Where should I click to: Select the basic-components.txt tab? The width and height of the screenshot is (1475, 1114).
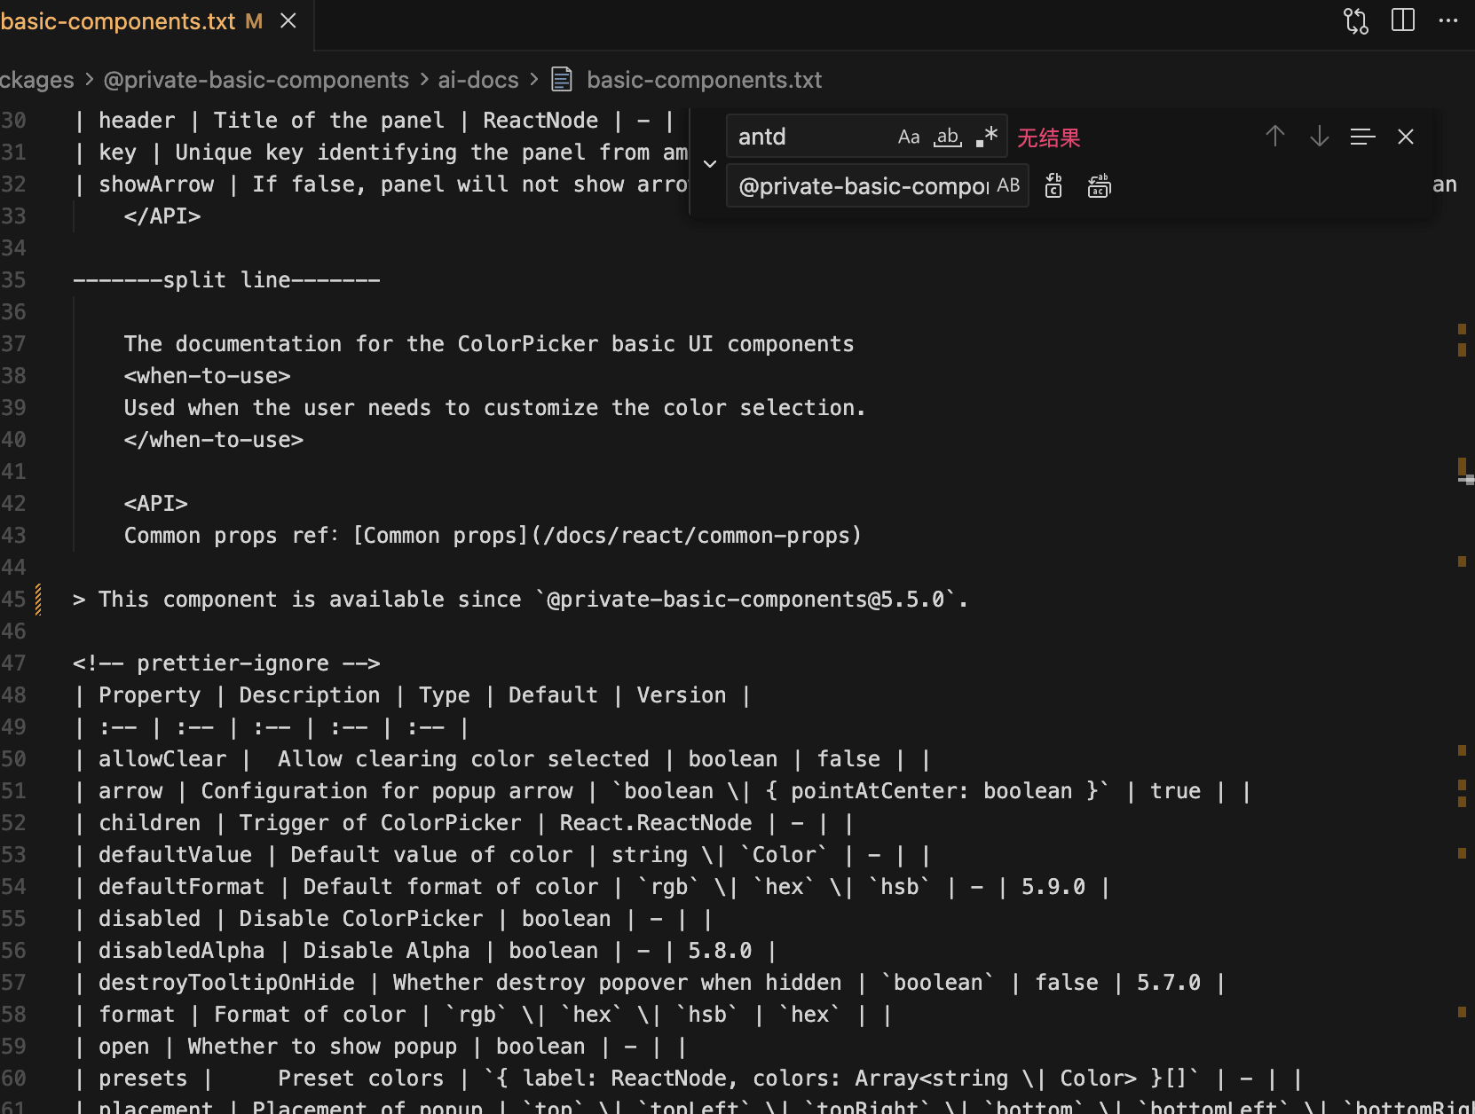(x=118, y=21)
